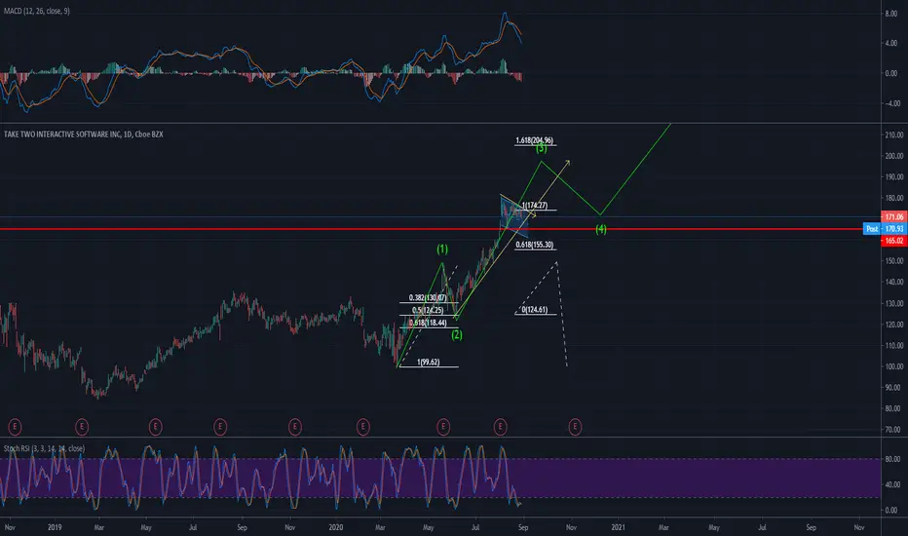Image resolution: width=908 pixels, height=536 pixels.
Task: Click the 1(174.27) Fibonacci level label
Action: [x=535, y=205]
